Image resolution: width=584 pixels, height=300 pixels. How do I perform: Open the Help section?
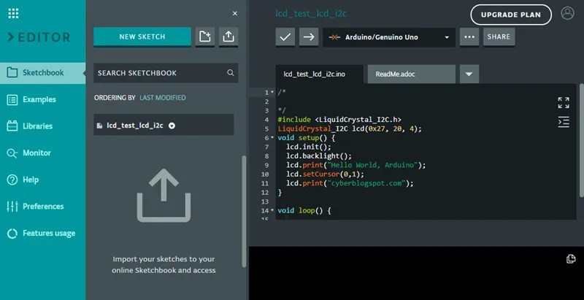tap(43, 180)
